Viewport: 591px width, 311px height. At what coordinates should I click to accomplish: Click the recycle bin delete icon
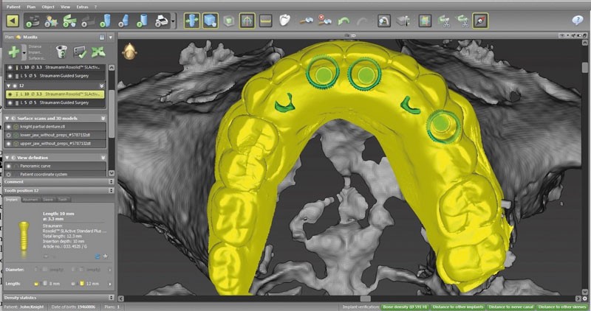point(61,52)
